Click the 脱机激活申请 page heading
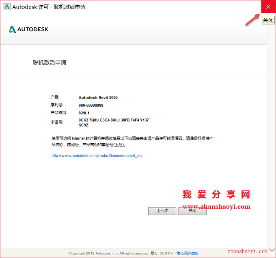 coord(50,63)
